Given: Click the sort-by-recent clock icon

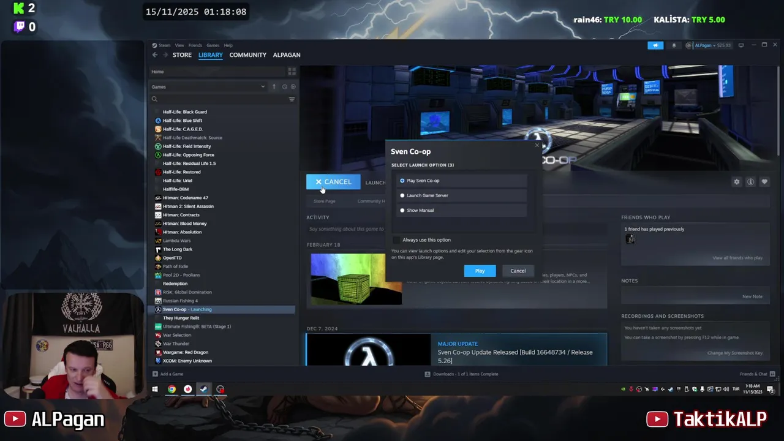Looking at the screenshot, I should tap(285, 86).
